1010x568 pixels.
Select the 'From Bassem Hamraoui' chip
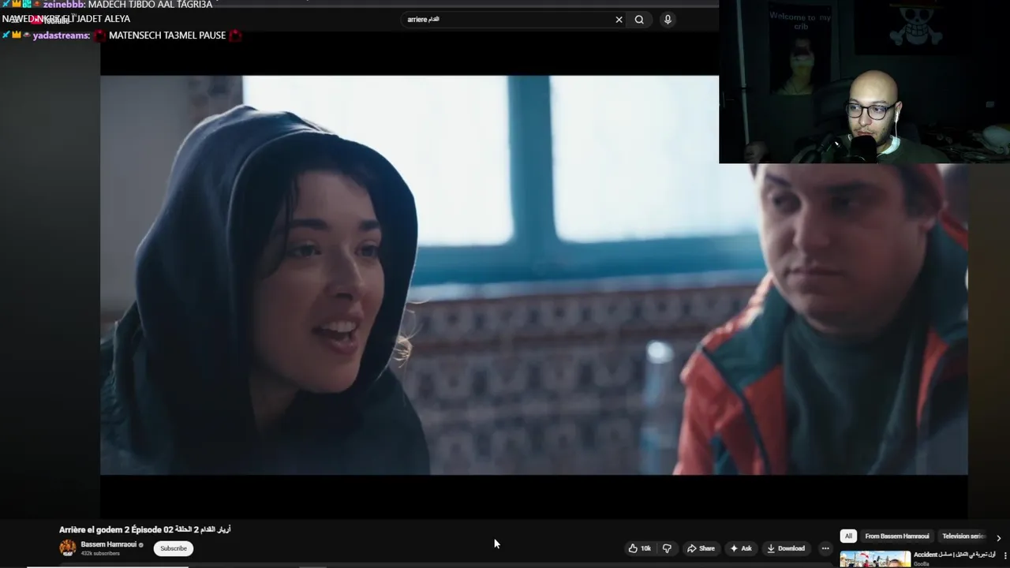[897, 536]
